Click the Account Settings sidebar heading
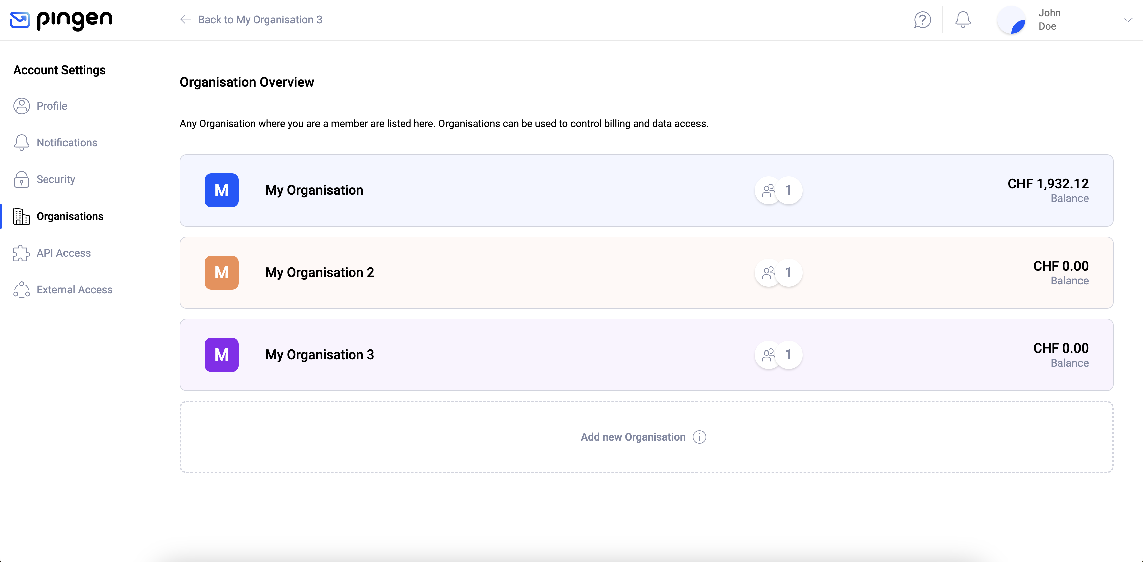The width and height of the screenshot is (1143, 562). [59, 70]
